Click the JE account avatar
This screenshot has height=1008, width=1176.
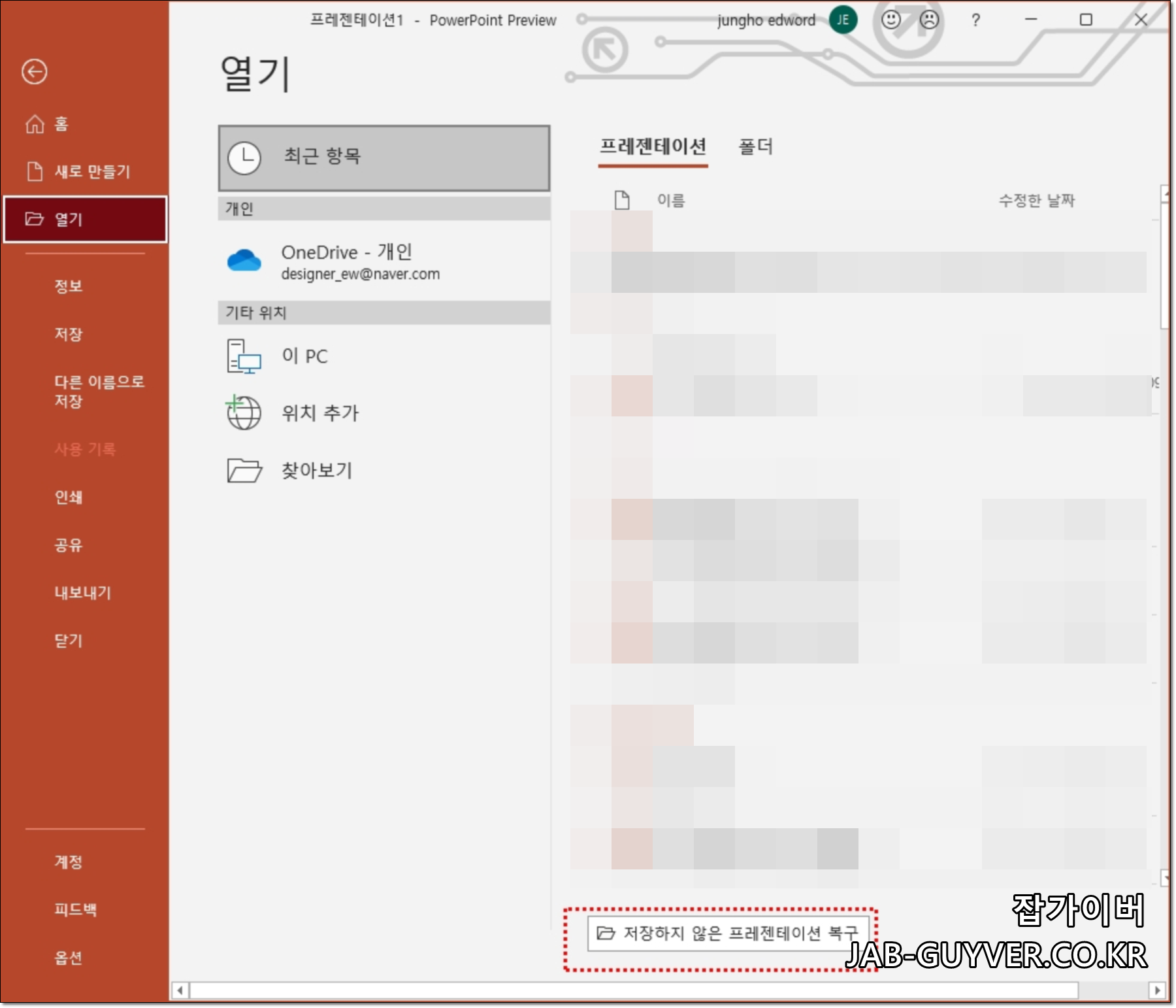click(x=843, y=20)
